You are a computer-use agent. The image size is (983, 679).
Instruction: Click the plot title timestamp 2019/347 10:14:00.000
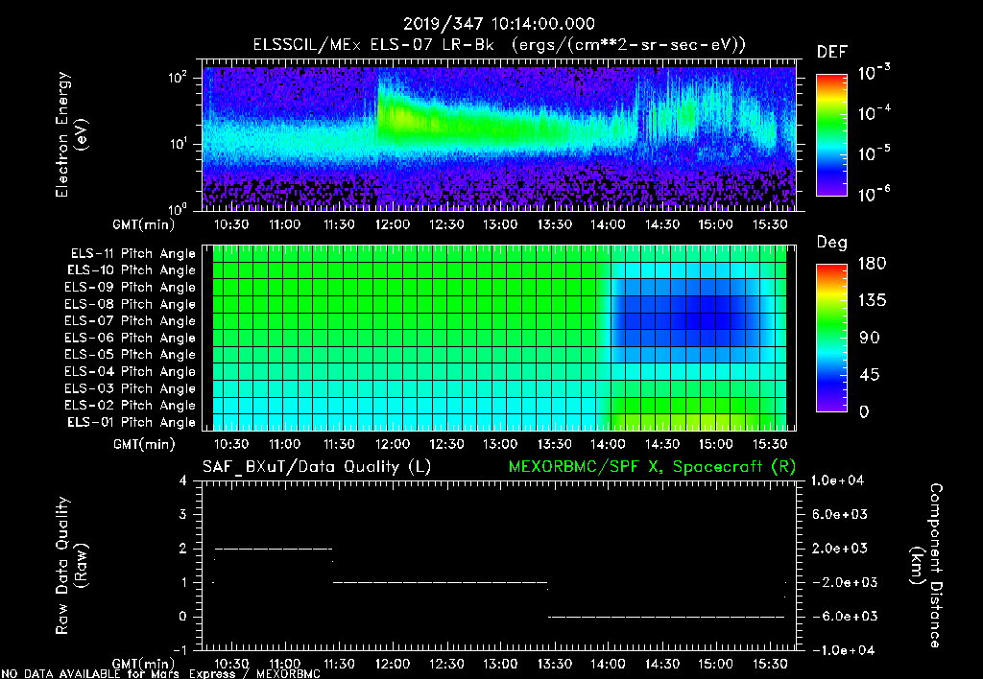coord(499,24)
